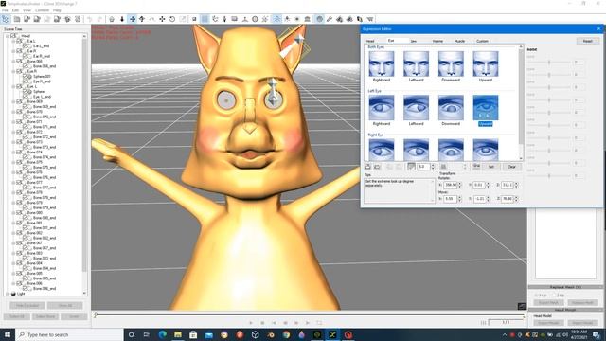This screenshot has height=341, width=606.
Task: Click the New file icon in the toolbar
Action: click(x=17, y=19)
